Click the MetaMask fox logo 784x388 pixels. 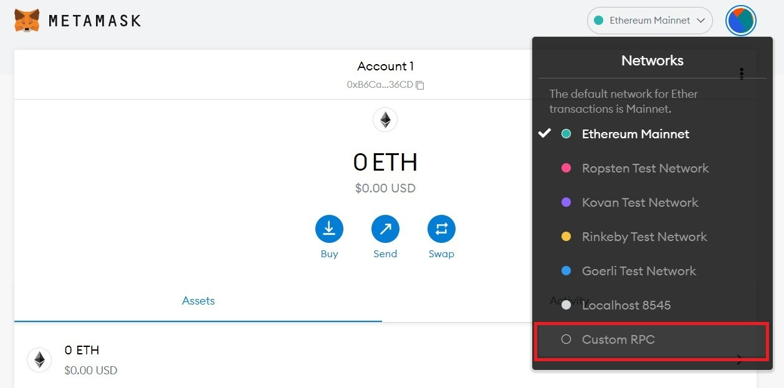coord(27,21)
